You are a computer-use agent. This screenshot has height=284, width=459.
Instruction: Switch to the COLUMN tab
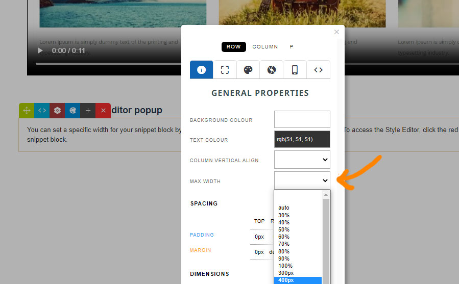(x=265, y=47)
